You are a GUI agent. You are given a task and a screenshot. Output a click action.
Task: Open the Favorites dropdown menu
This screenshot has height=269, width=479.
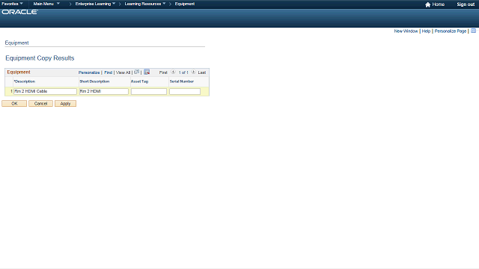click(x=12, y=4)
